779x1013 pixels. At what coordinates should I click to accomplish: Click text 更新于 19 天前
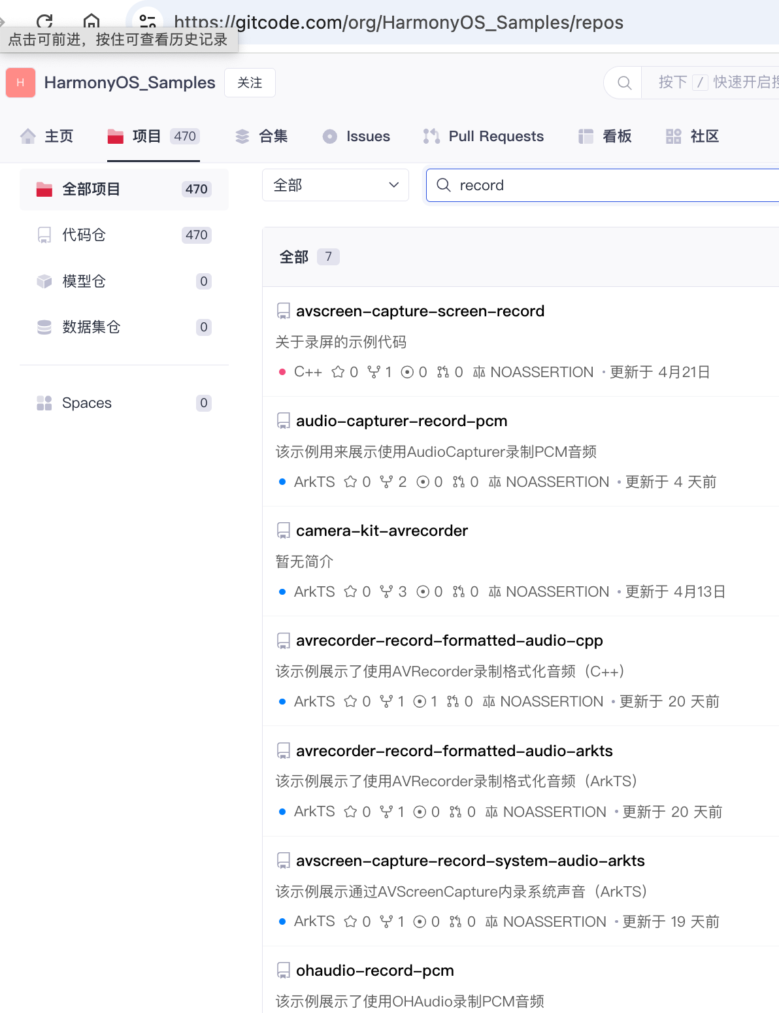[671, 922]
